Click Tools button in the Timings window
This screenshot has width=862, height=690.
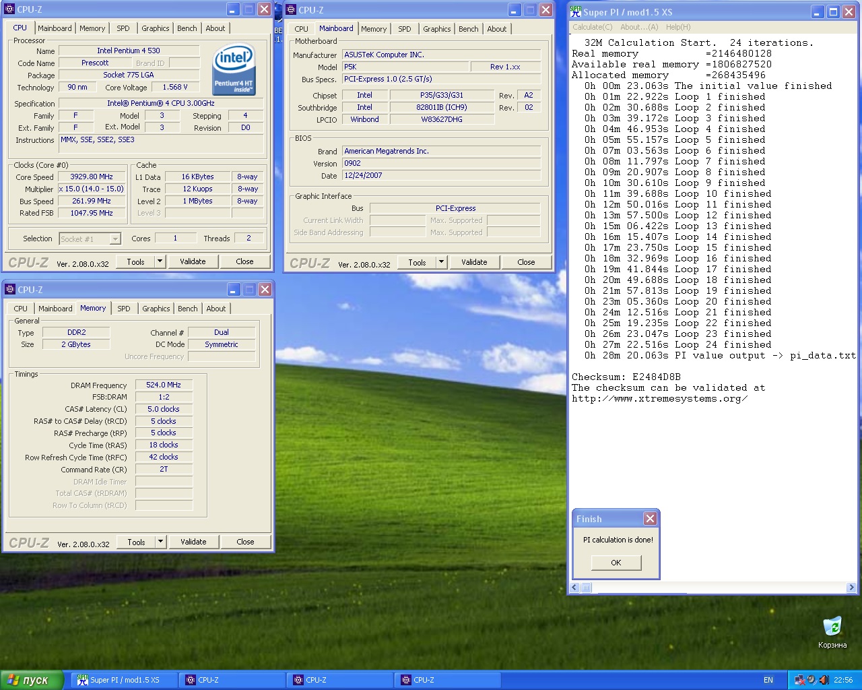(137, 542)
